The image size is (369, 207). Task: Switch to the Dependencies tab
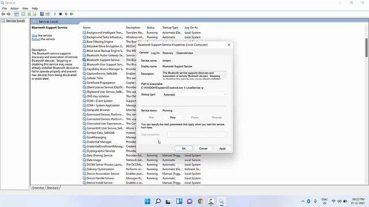(x=184, y=53)
